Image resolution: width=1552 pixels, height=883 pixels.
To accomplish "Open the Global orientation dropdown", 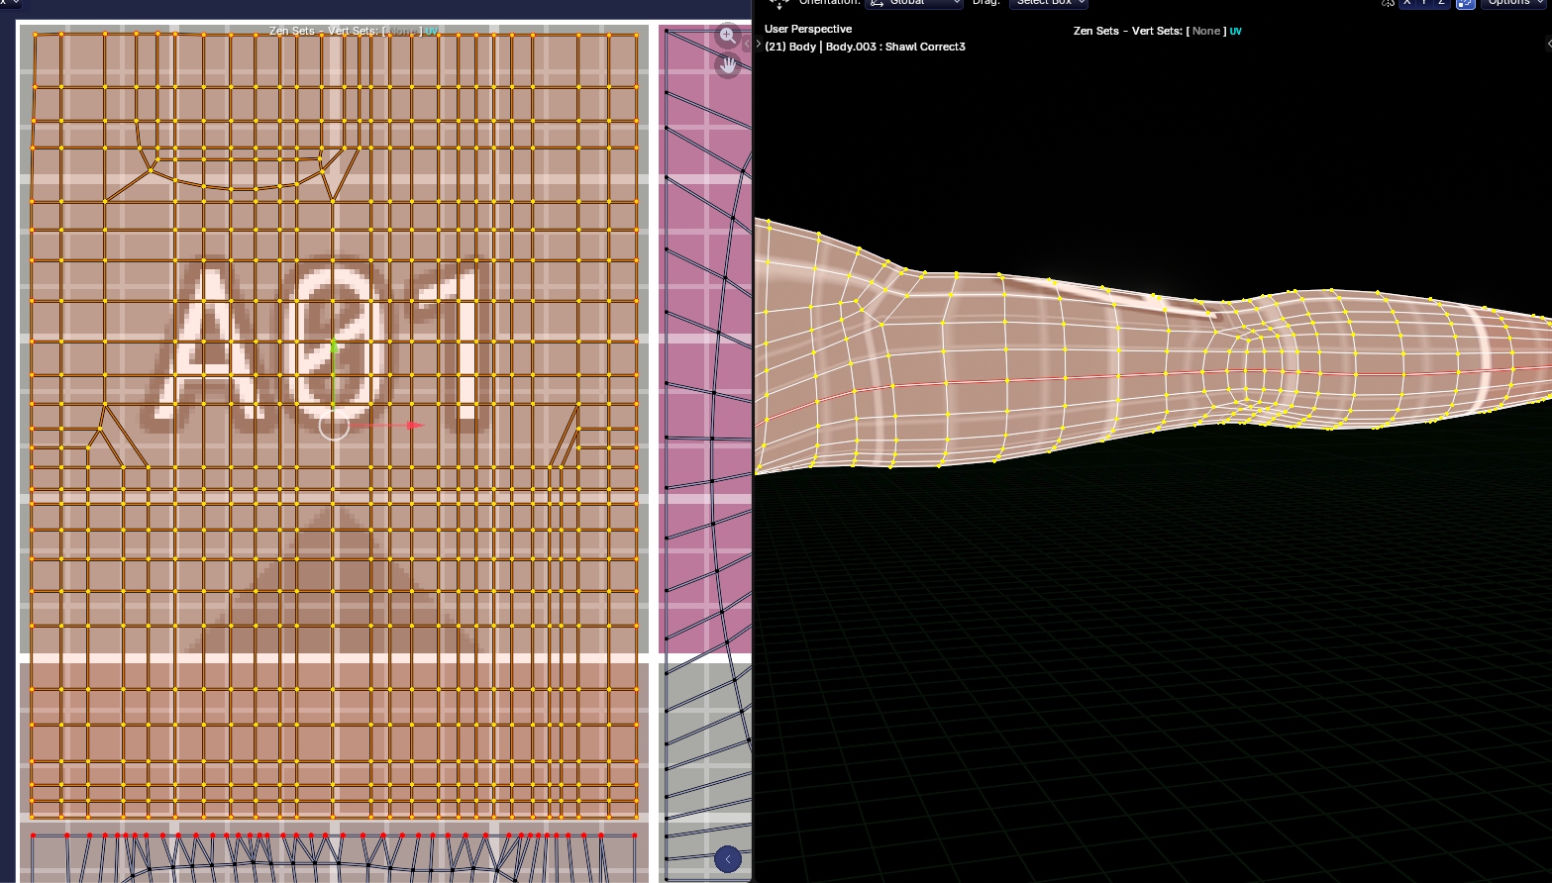I will (x=913, y=3).
